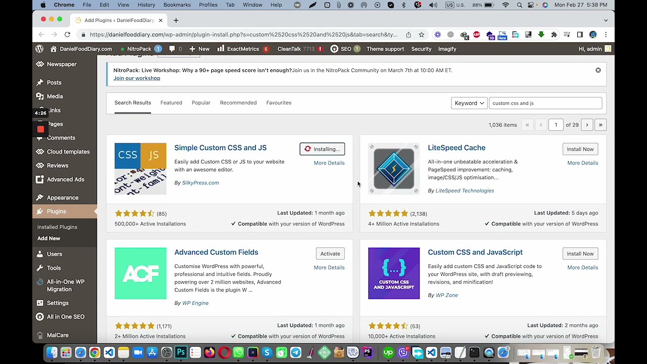
Task: Click the ACF plugin thumbnail
Action: pos(141,274)
